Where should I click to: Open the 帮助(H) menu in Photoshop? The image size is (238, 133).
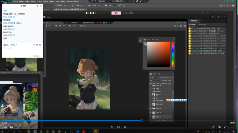(77, 1)
